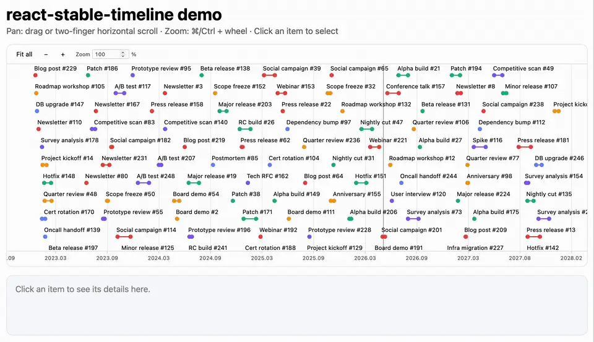This screenshot has width=594, height=342.
Task: Select Roadmap workshop #12
Action: point(422,158)
